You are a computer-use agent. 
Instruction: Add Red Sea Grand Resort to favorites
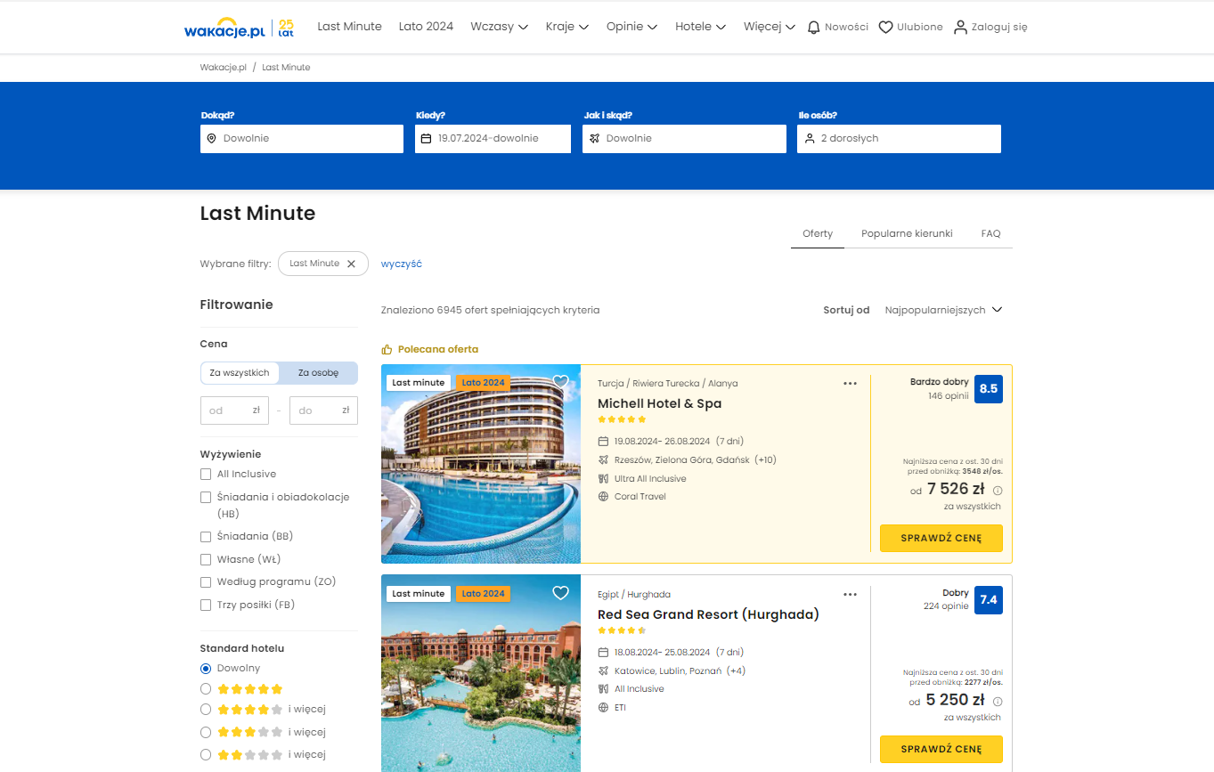560,593
